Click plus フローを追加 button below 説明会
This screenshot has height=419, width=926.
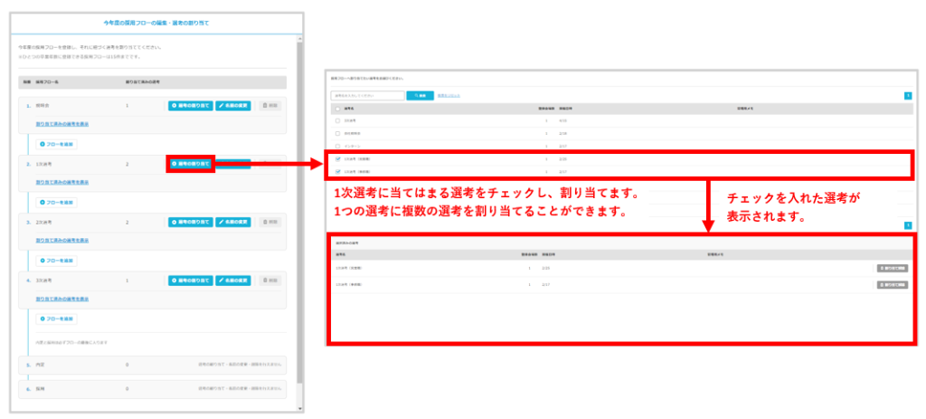(x=55, y=144)
